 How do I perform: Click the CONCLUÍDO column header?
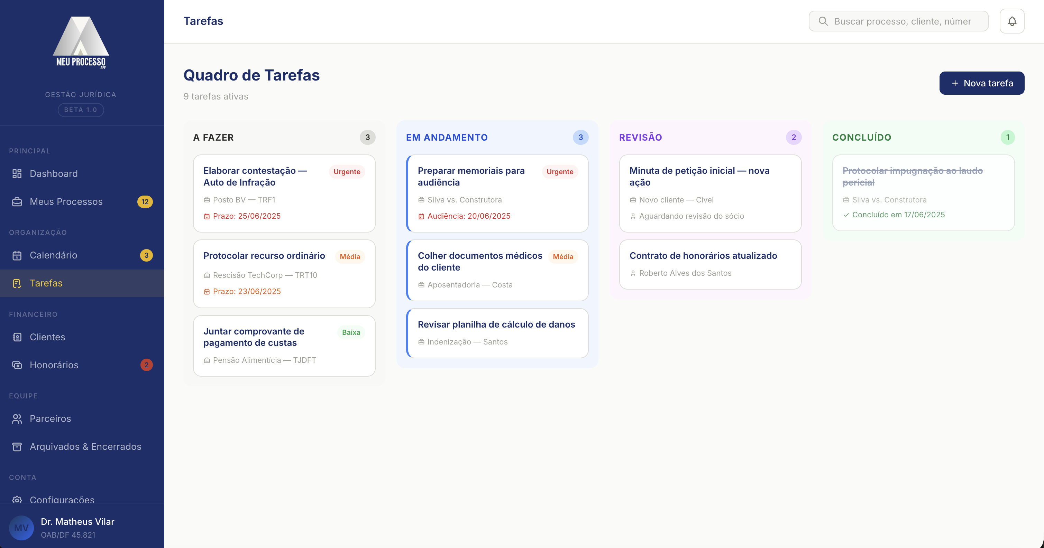pos(862,137)
